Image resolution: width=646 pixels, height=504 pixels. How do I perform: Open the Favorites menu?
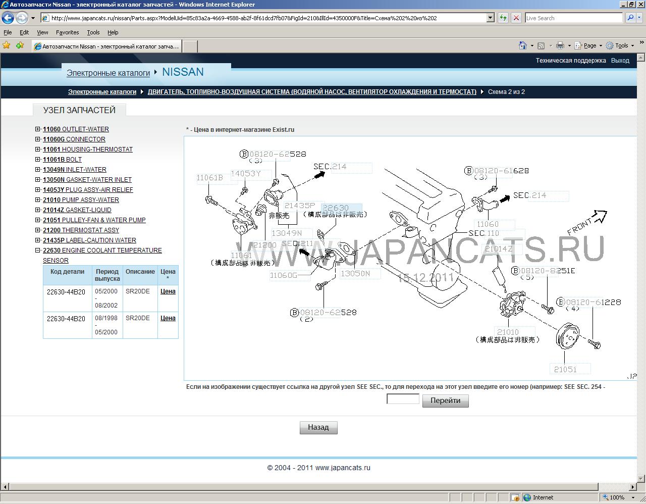pyautogui.click(x=67, y=32)
